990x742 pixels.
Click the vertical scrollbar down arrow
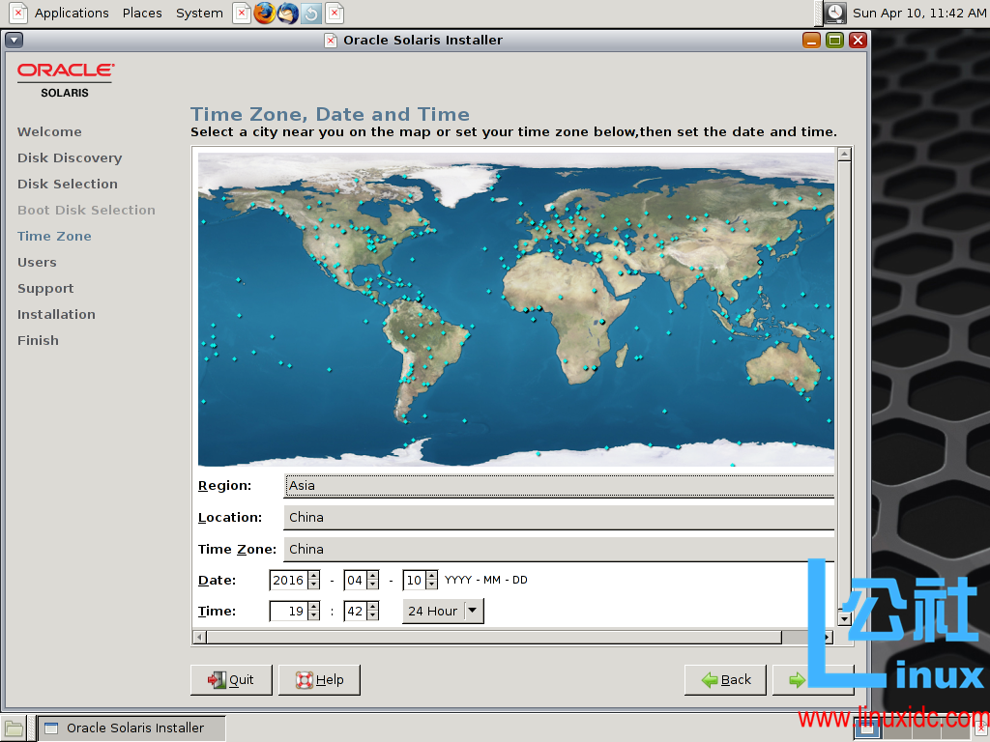pyautogui.click(x=844, y=619)
